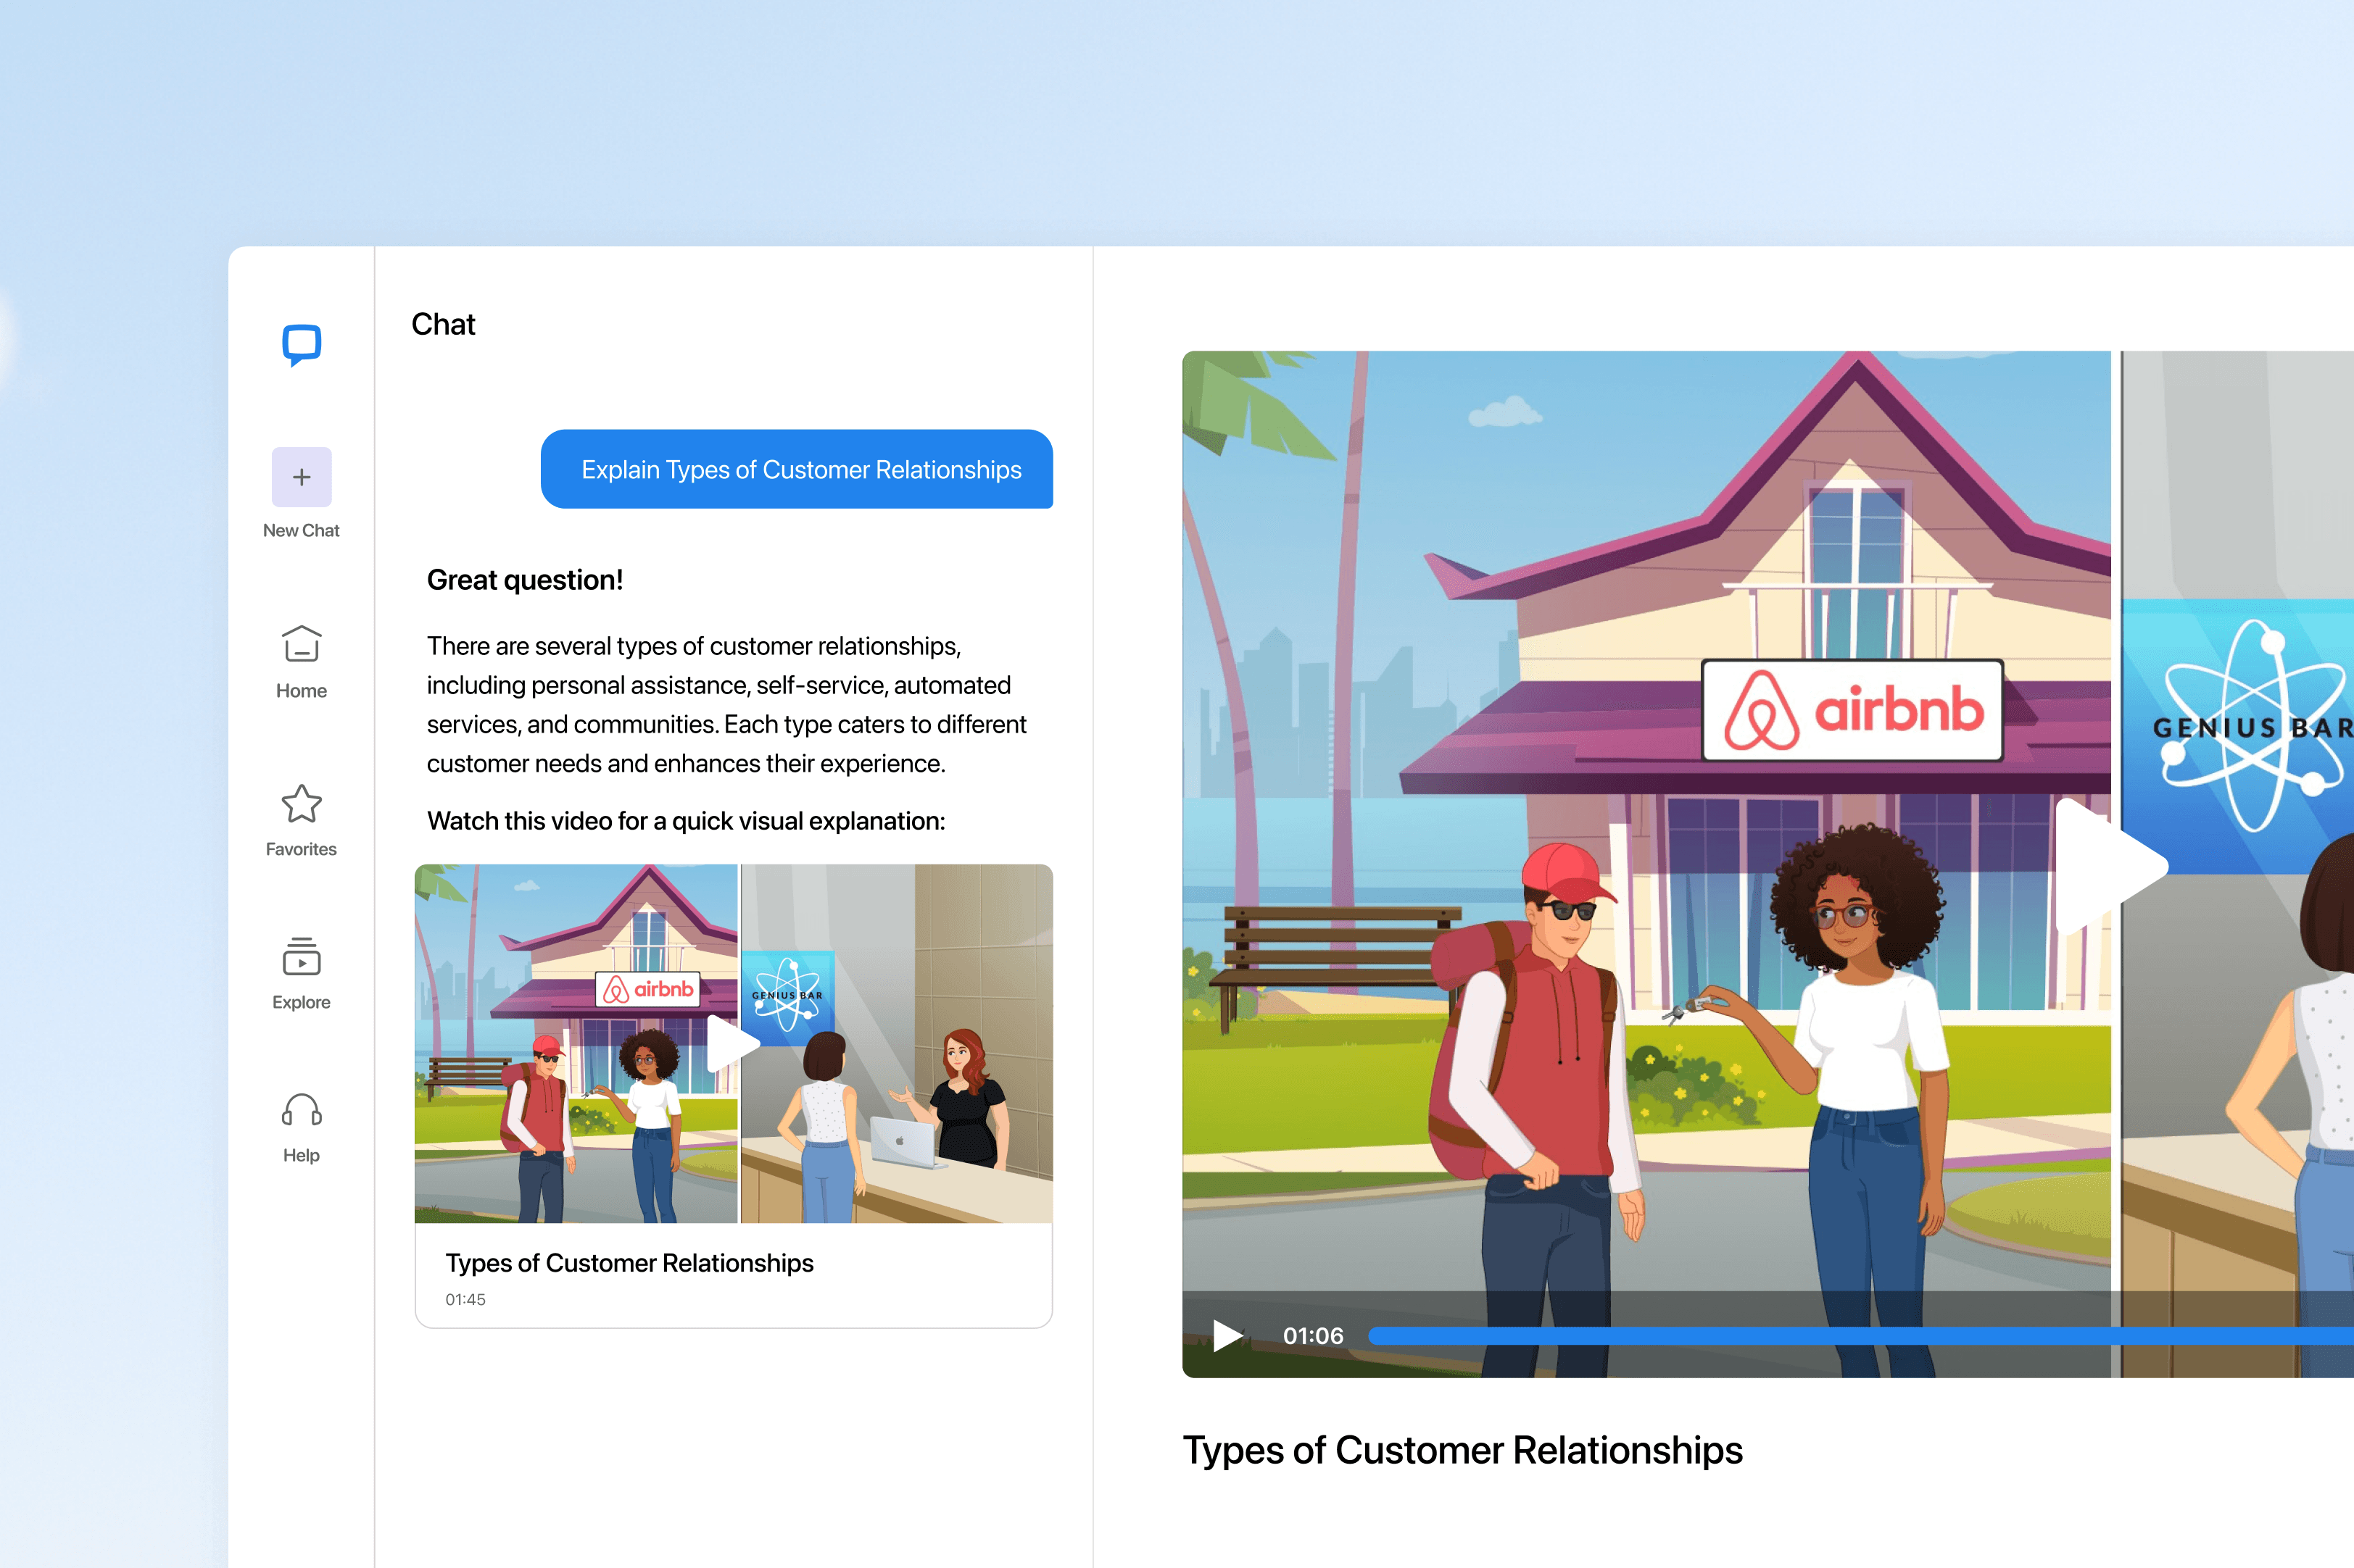The height and width of the screenshot is (1568, 2354).
Task: Select the 'Explore' label in sidebar
Action: click(301, 1002)
